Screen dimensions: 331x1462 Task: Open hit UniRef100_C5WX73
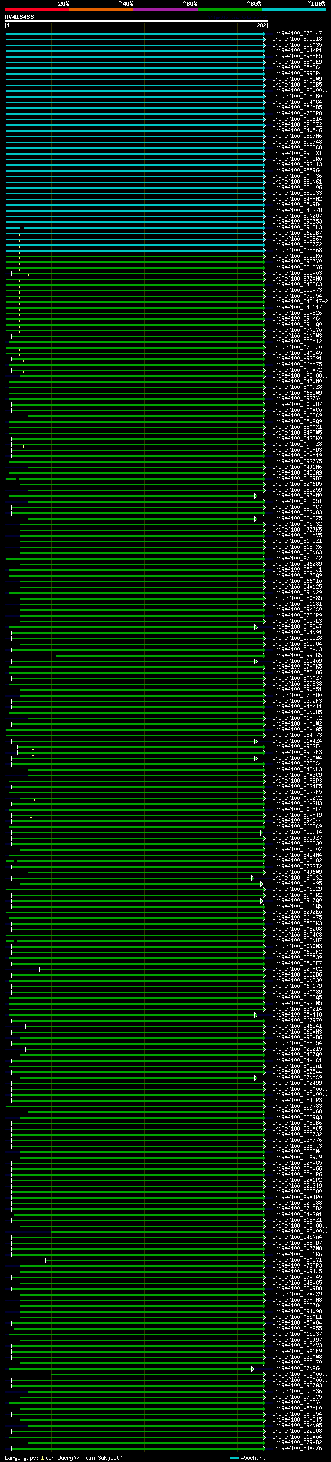(x=297, y=290)
